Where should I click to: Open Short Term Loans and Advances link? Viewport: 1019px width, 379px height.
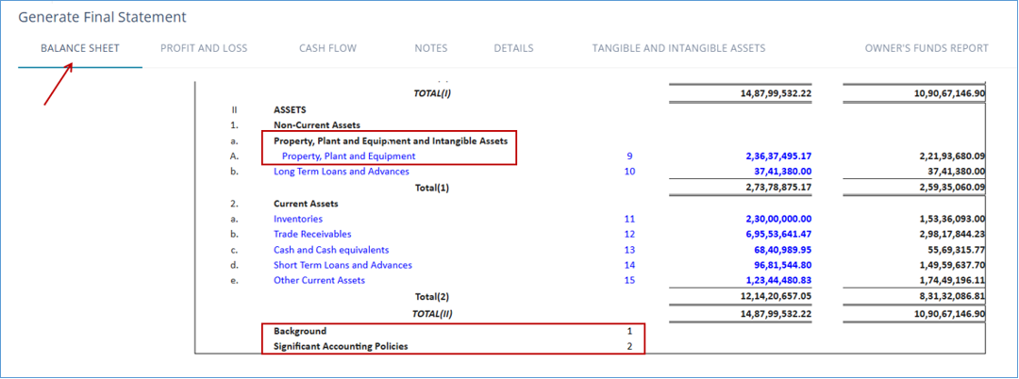[342, 266]
